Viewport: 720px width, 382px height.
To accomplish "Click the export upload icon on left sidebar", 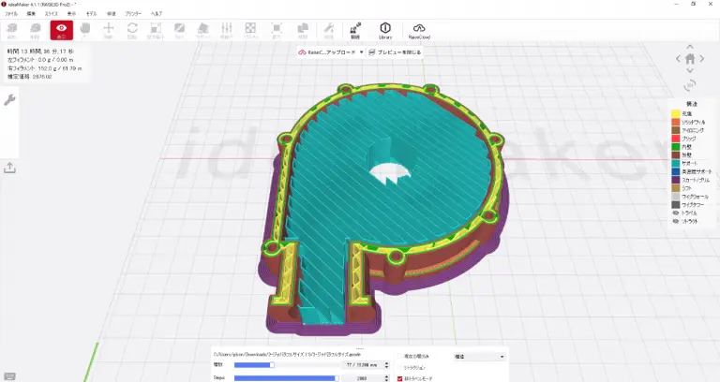I will point(10,168).
